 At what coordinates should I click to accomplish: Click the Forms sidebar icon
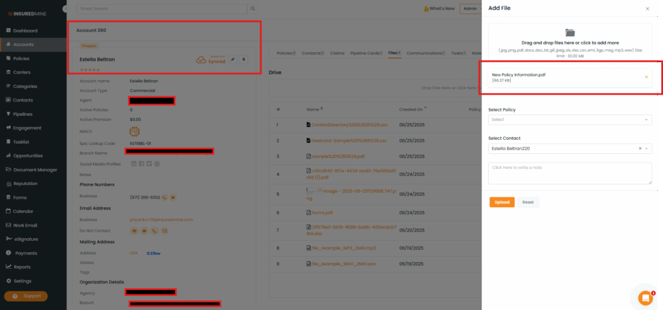(x=8, y=197)
